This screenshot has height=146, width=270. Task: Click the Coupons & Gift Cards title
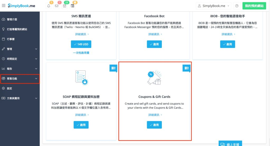click(154, 97)
